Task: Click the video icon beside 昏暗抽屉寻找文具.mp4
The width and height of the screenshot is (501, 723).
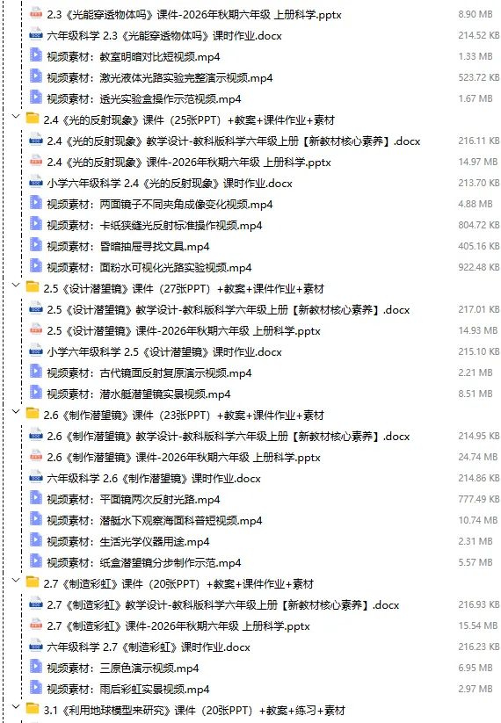Action: (35, 246)
